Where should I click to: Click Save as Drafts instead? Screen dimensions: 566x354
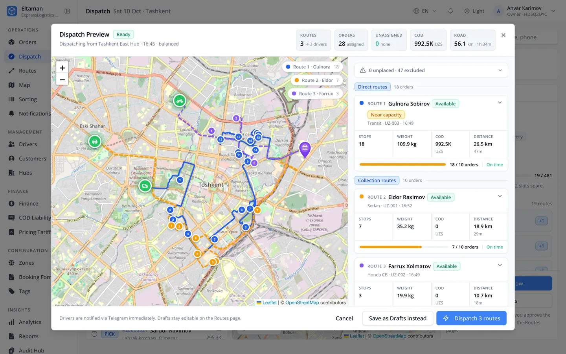click(x=398, y=318)
